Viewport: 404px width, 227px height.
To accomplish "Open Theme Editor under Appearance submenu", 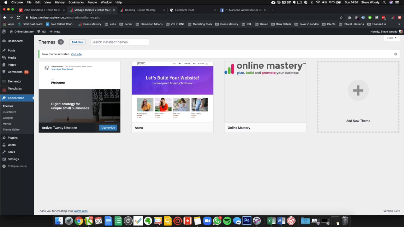I will coord(11,130).
